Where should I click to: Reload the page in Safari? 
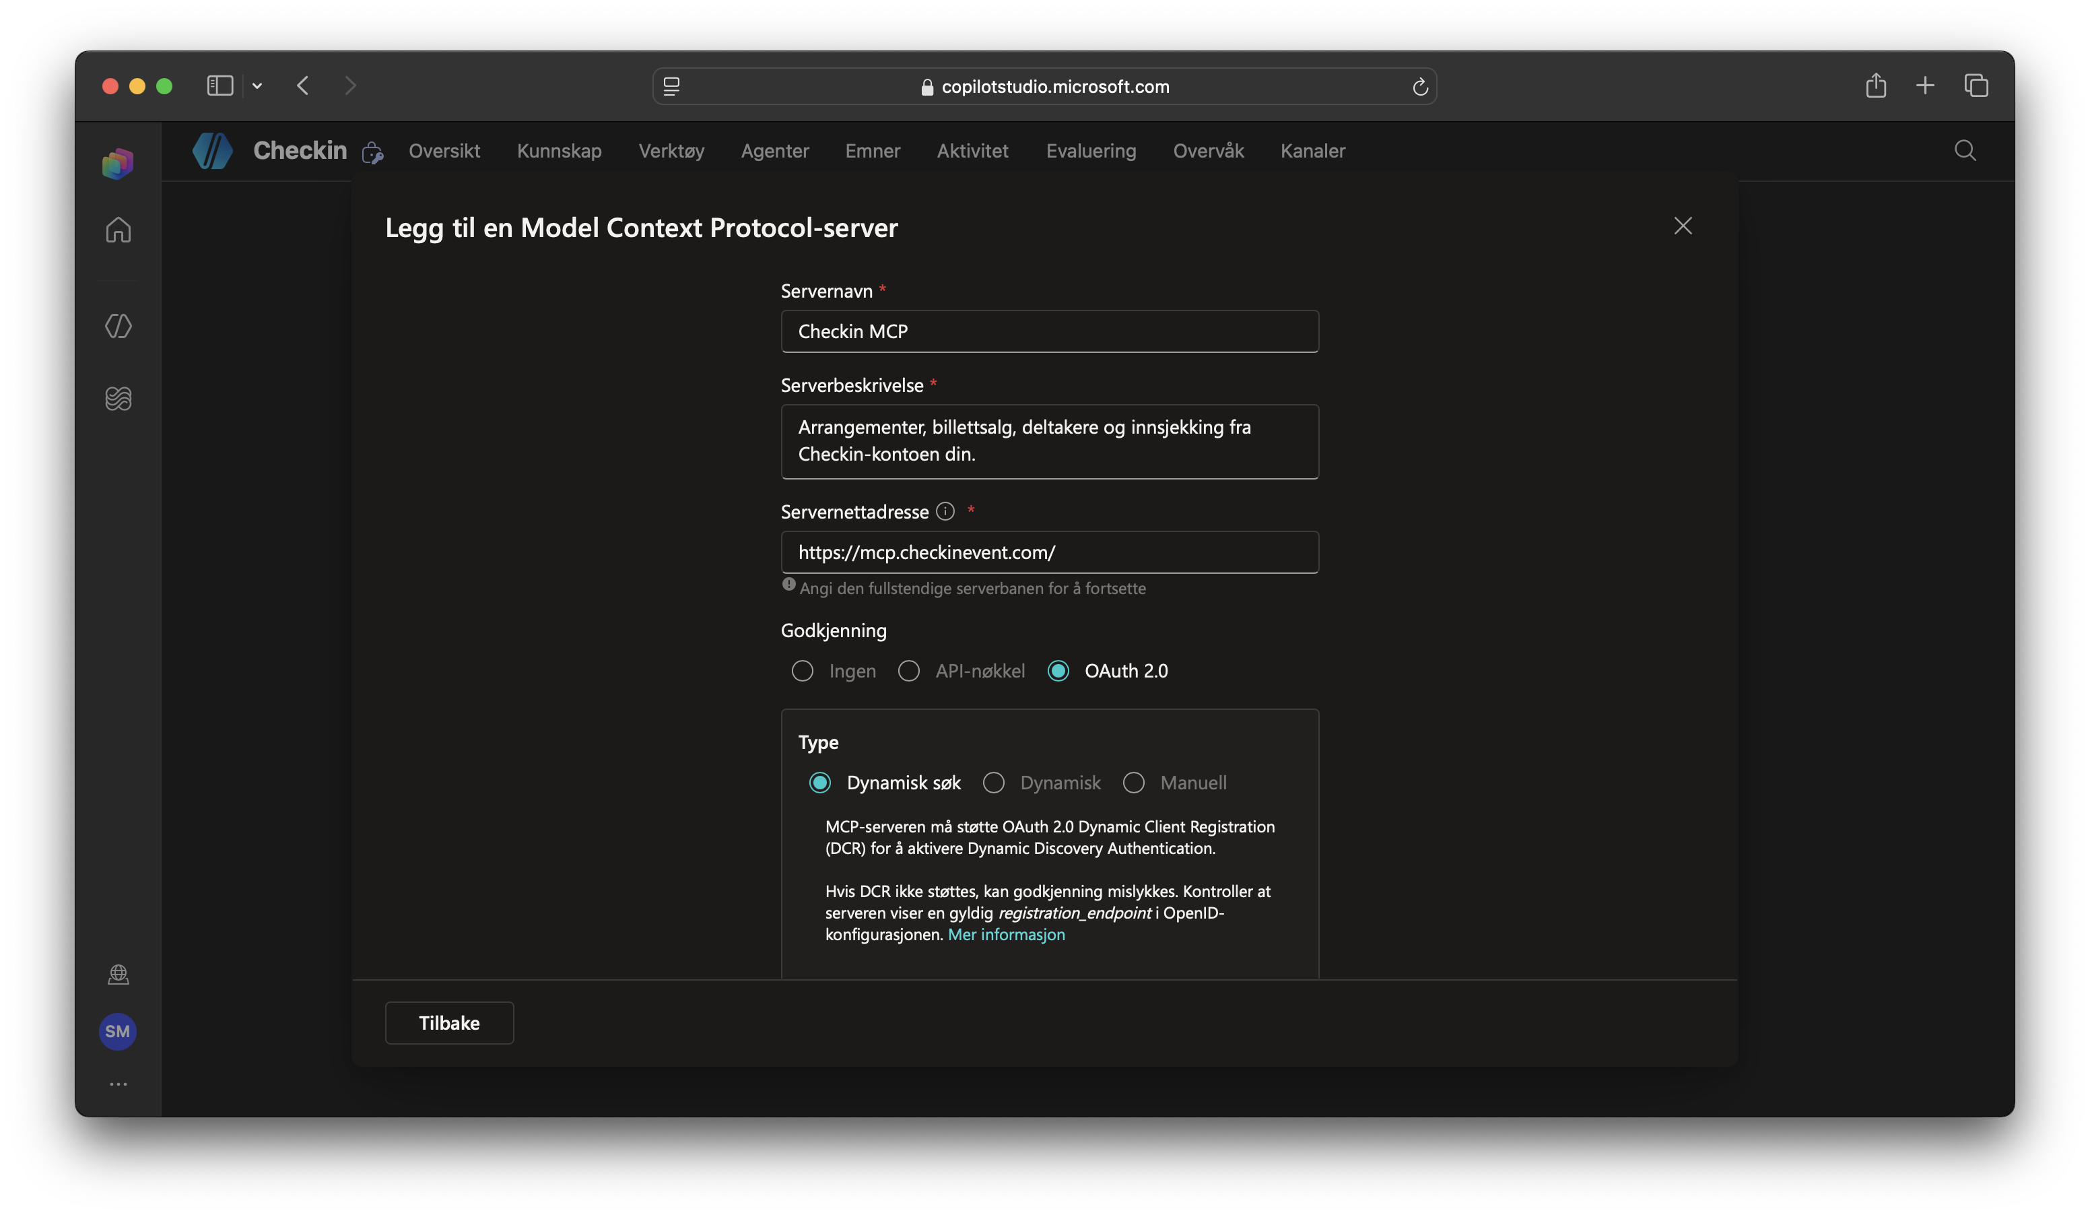click(1420, 86)
